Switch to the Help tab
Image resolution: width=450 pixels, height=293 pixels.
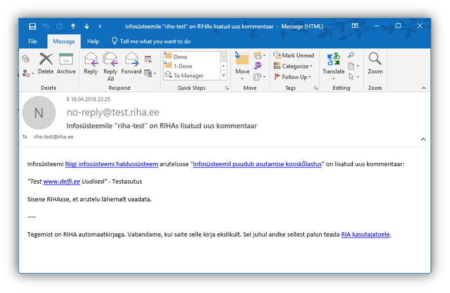pyautogui.click(x=93, y=41)
